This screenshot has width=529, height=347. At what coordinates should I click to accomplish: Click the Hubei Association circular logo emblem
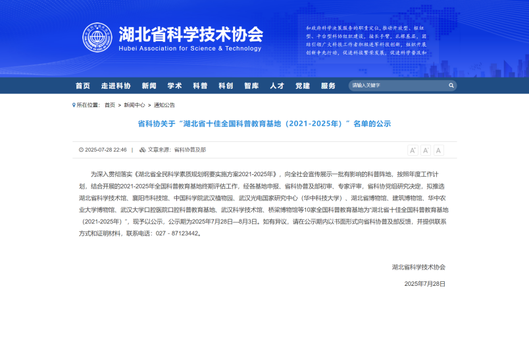point(97,37)
